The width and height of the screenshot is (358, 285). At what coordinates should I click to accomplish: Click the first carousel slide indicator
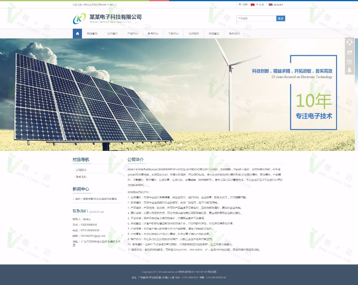[x=177, y=145]
